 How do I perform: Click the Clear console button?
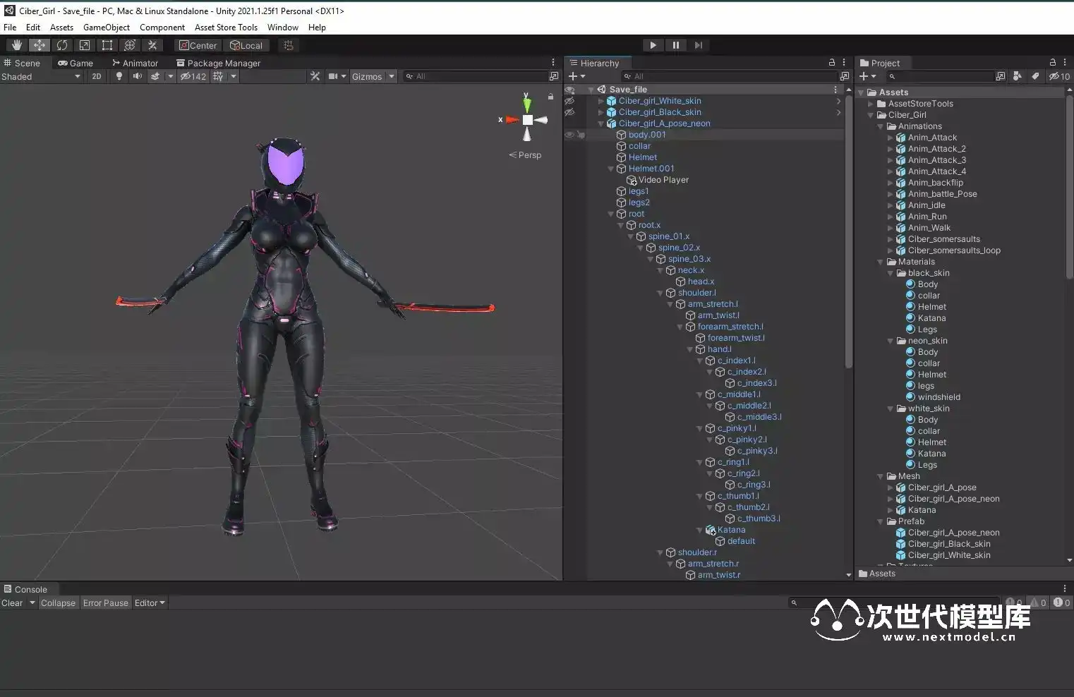(x=12, y=603)
